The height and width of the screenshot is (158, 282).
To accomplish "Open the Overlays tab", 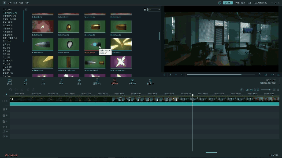I will 97,82.
